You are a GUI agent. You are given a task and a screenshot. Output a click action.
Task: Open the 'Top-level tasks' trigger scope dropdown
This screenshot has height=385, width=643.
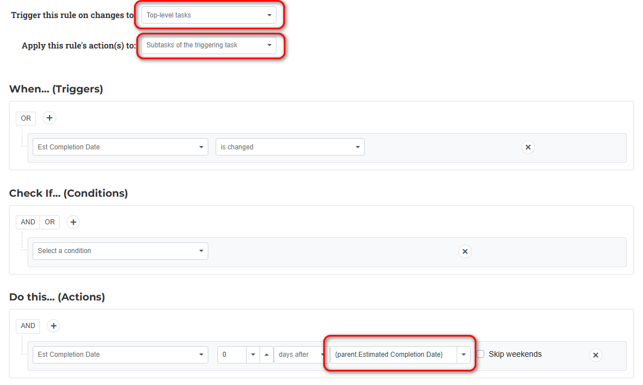[x=209, y=15]
